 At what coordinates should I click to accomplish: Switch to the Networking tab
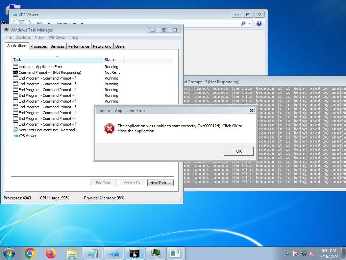coord(102,46)
